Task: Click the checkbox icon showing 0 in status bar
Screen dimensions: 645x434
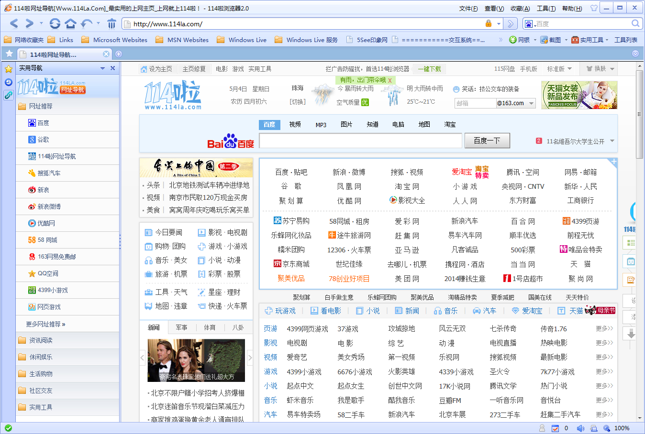Action: coord(556,428)
